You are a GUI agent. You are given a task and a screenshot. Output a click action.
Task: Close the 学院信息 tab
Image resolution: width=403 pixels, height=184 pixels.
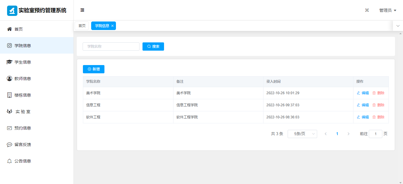pos(112,26)
